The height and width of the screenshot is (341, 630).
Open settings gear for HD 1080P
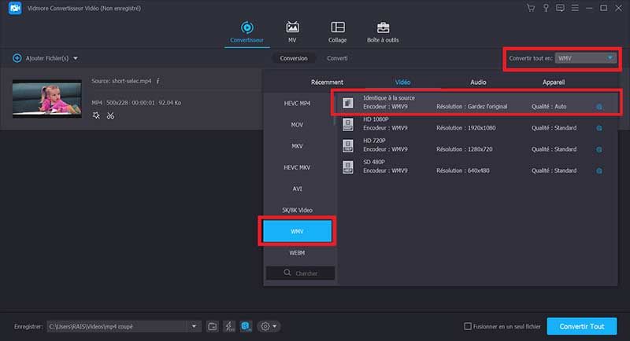[599, 128]
